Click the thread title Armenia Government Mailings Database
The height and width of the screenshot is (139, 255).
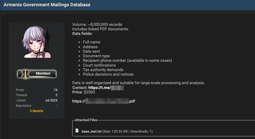[x=47, y=5]
